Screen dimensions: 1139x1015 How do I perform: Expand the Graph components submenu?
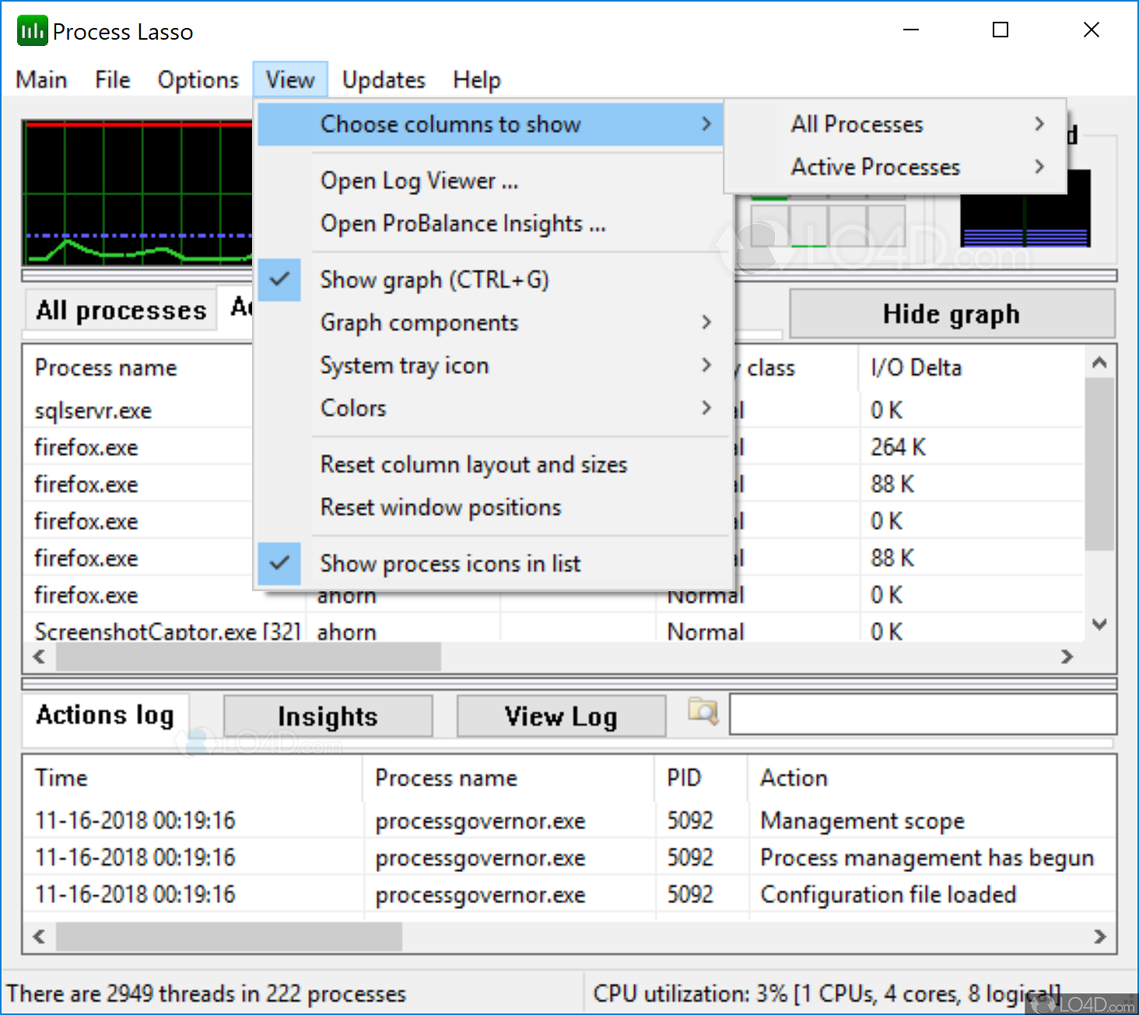click(419, 322)
